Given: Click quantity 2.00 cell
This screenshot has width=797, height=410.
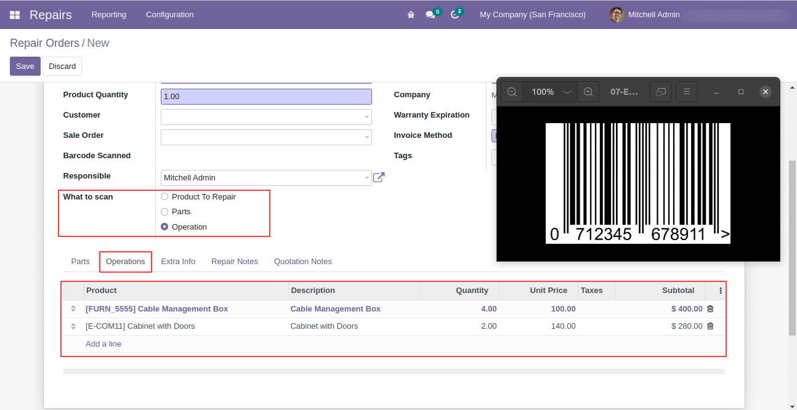Looking at the screenshot, I should 460,326.
